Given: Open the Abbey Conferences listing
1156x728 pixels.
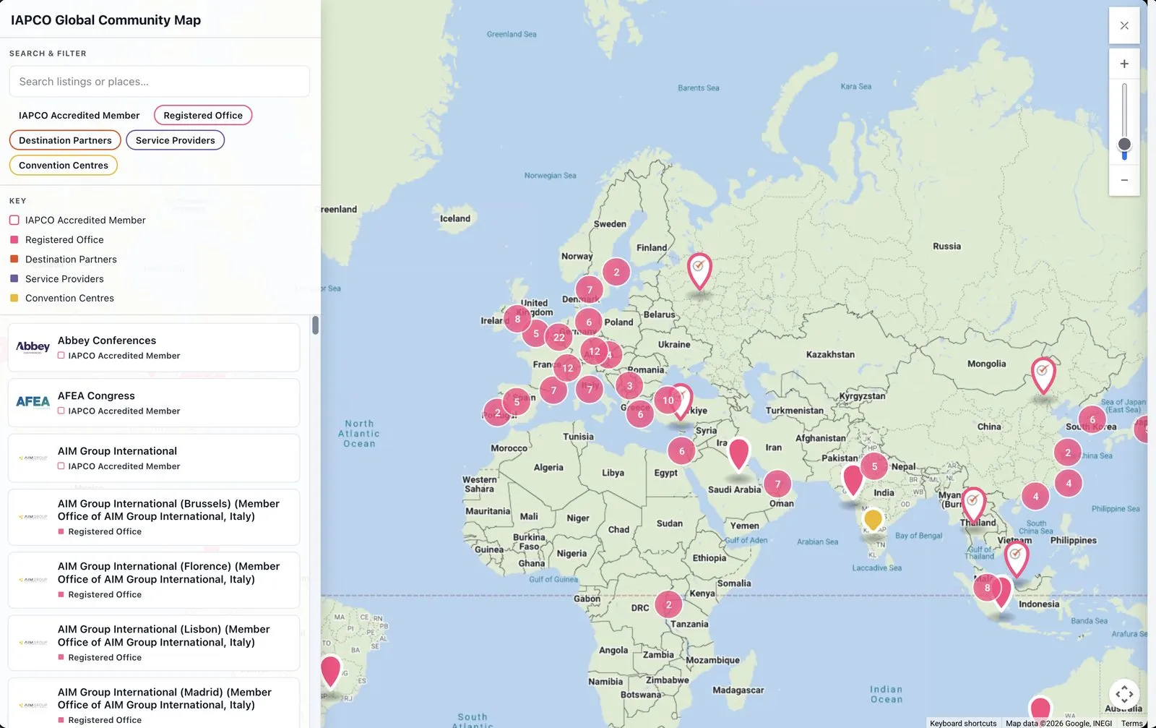Looking at the screenshot, I should (x=154, y=348).
